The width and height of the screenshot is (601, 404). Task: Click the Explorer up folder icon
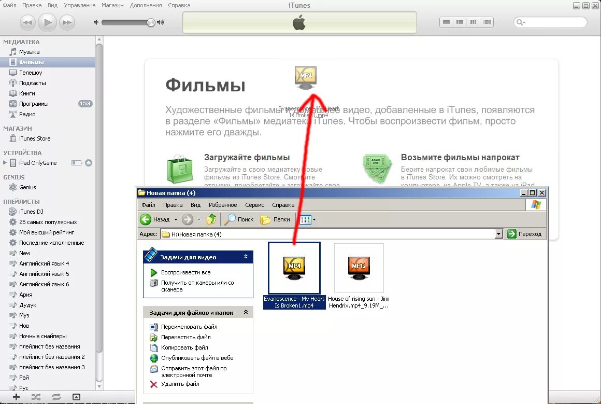click(x=211, y=219)
